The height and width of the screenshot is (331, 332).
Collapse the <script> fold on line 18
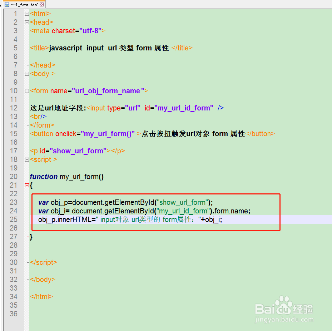[x=27, y=160]
